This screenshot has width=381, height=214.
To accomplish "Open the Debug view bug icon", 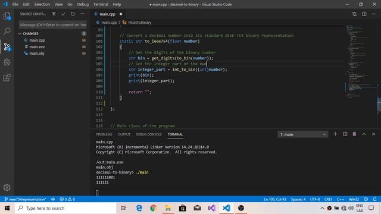I will pos(7,62).
